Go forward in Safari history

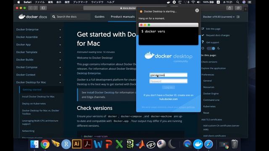point(35,8)
